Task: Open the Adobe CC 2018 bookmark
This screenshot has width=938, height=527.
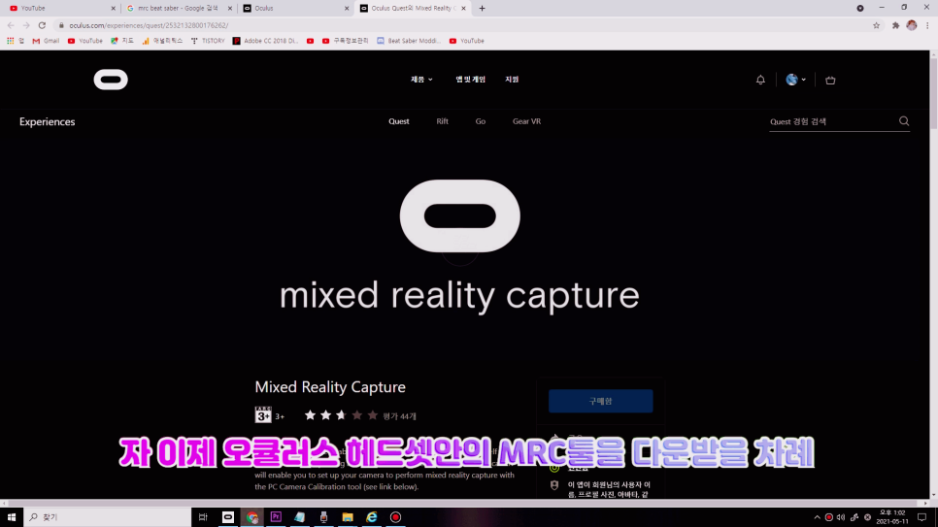Action: [265, 41]
